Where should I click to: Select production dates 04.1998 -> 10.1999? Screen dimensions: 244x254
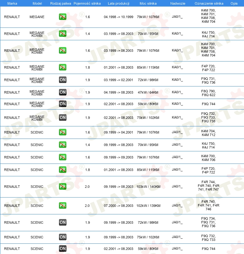pos(119,17)
